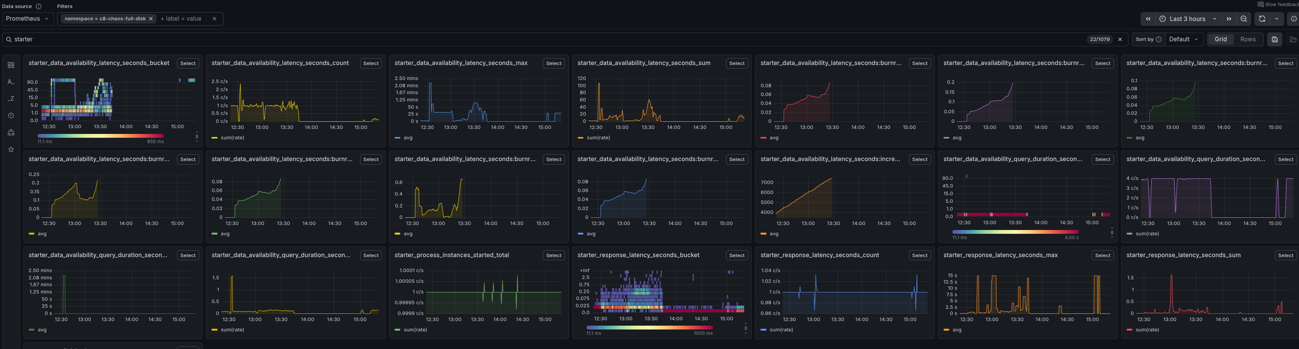Viewport: 1299px width, 349px height.
Task: Remove the namespace = c8-chaos-full-disk filter
Action: [151, 19]
